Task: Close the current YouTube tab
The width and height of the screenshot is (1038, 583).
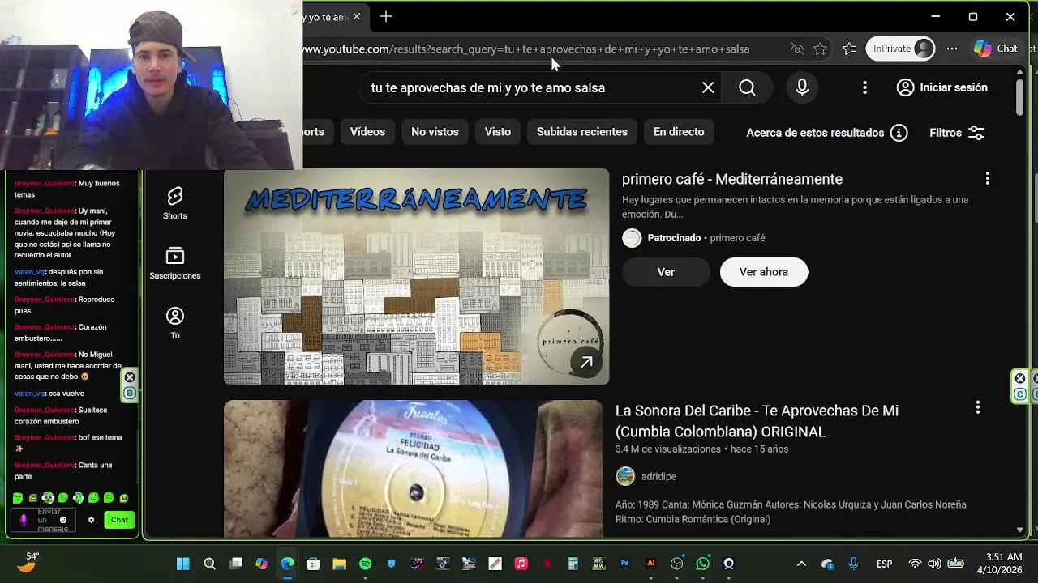Action: pos(356,16)
